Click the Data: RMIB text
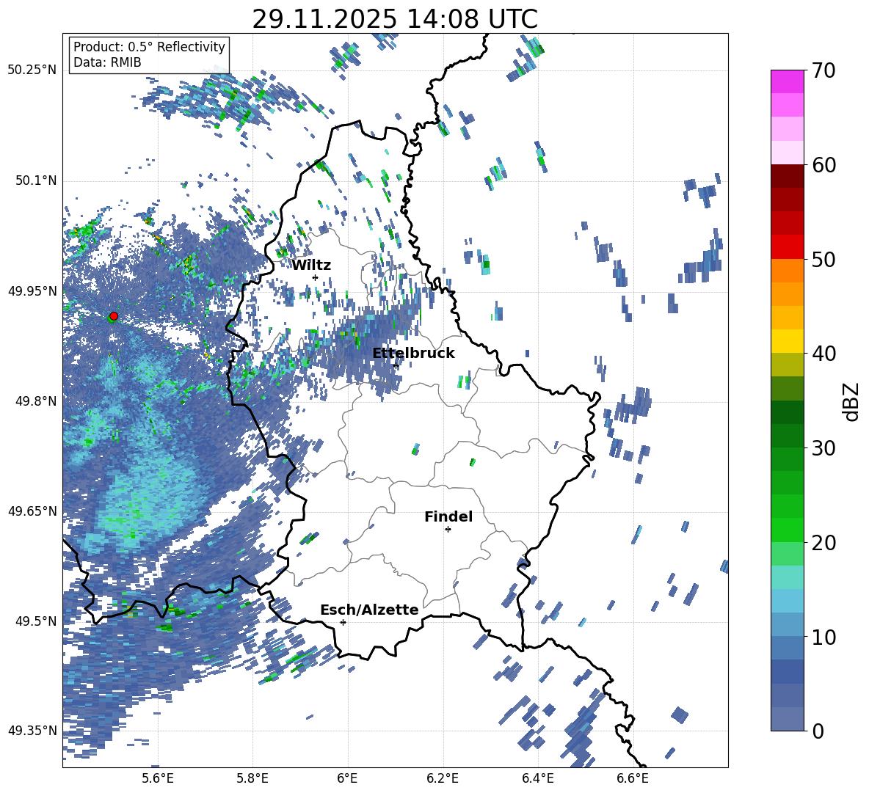Screen dimensions: 869x793 [x=107, y=62]
